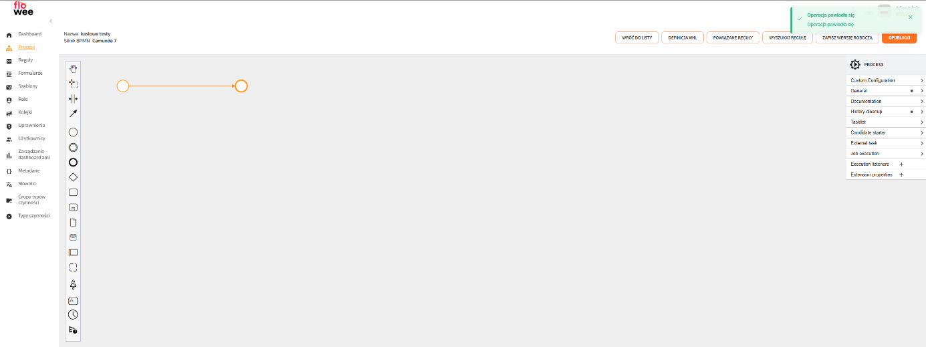Select the end event on canvas

[241, 86]
